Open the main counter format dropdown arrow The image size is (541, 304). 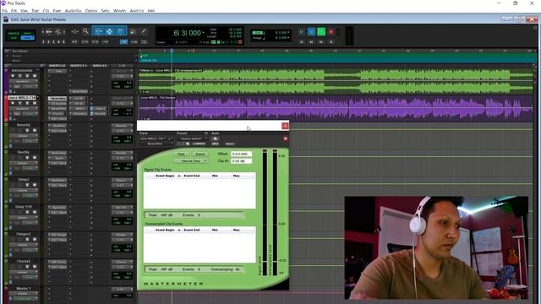tap(203, 33)
